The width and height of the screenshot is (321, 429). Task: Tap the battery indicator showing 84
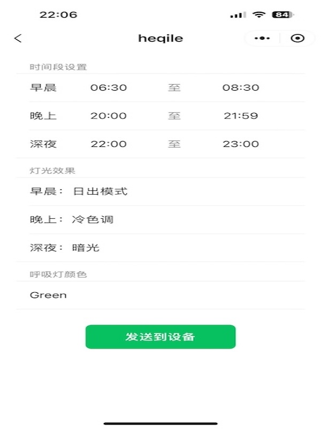(283, 14)
